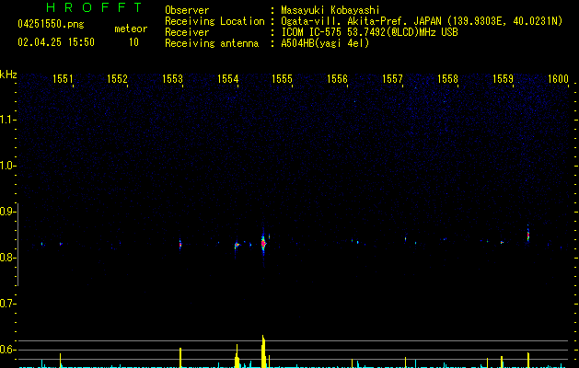The image size is (579, 368).
Task: Click the yellow intensity bar at 1553
Action: (180, 358)
